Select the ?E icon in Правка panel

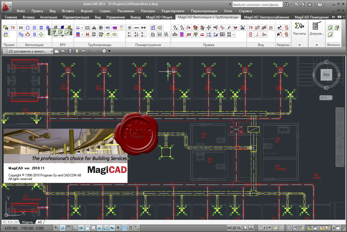pyautogui.click(x=182, y=28)
